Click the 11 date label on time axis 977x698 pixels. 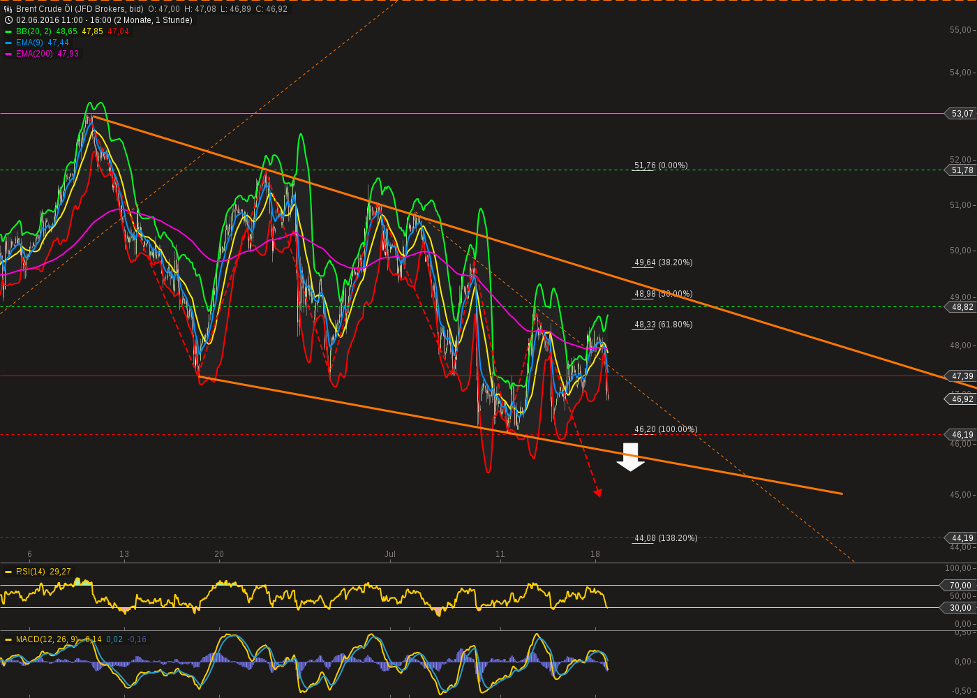point(500,554)
